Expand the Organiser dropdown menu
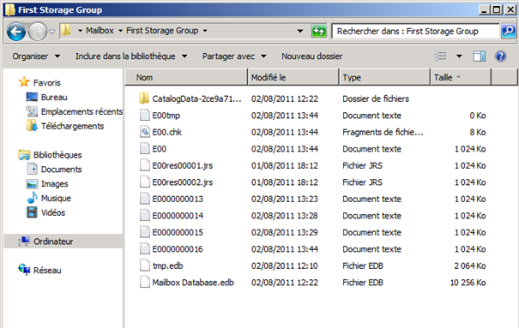The width and height of the screenshot is (519, 328). (x=36, y=57)
